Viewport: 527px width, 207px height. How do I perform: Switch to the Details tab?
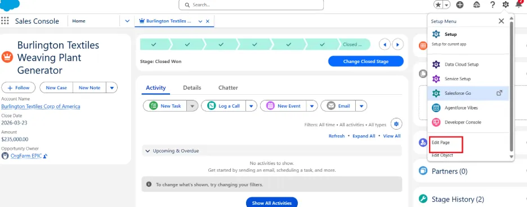pyautogui.click(x=192, y=88)
